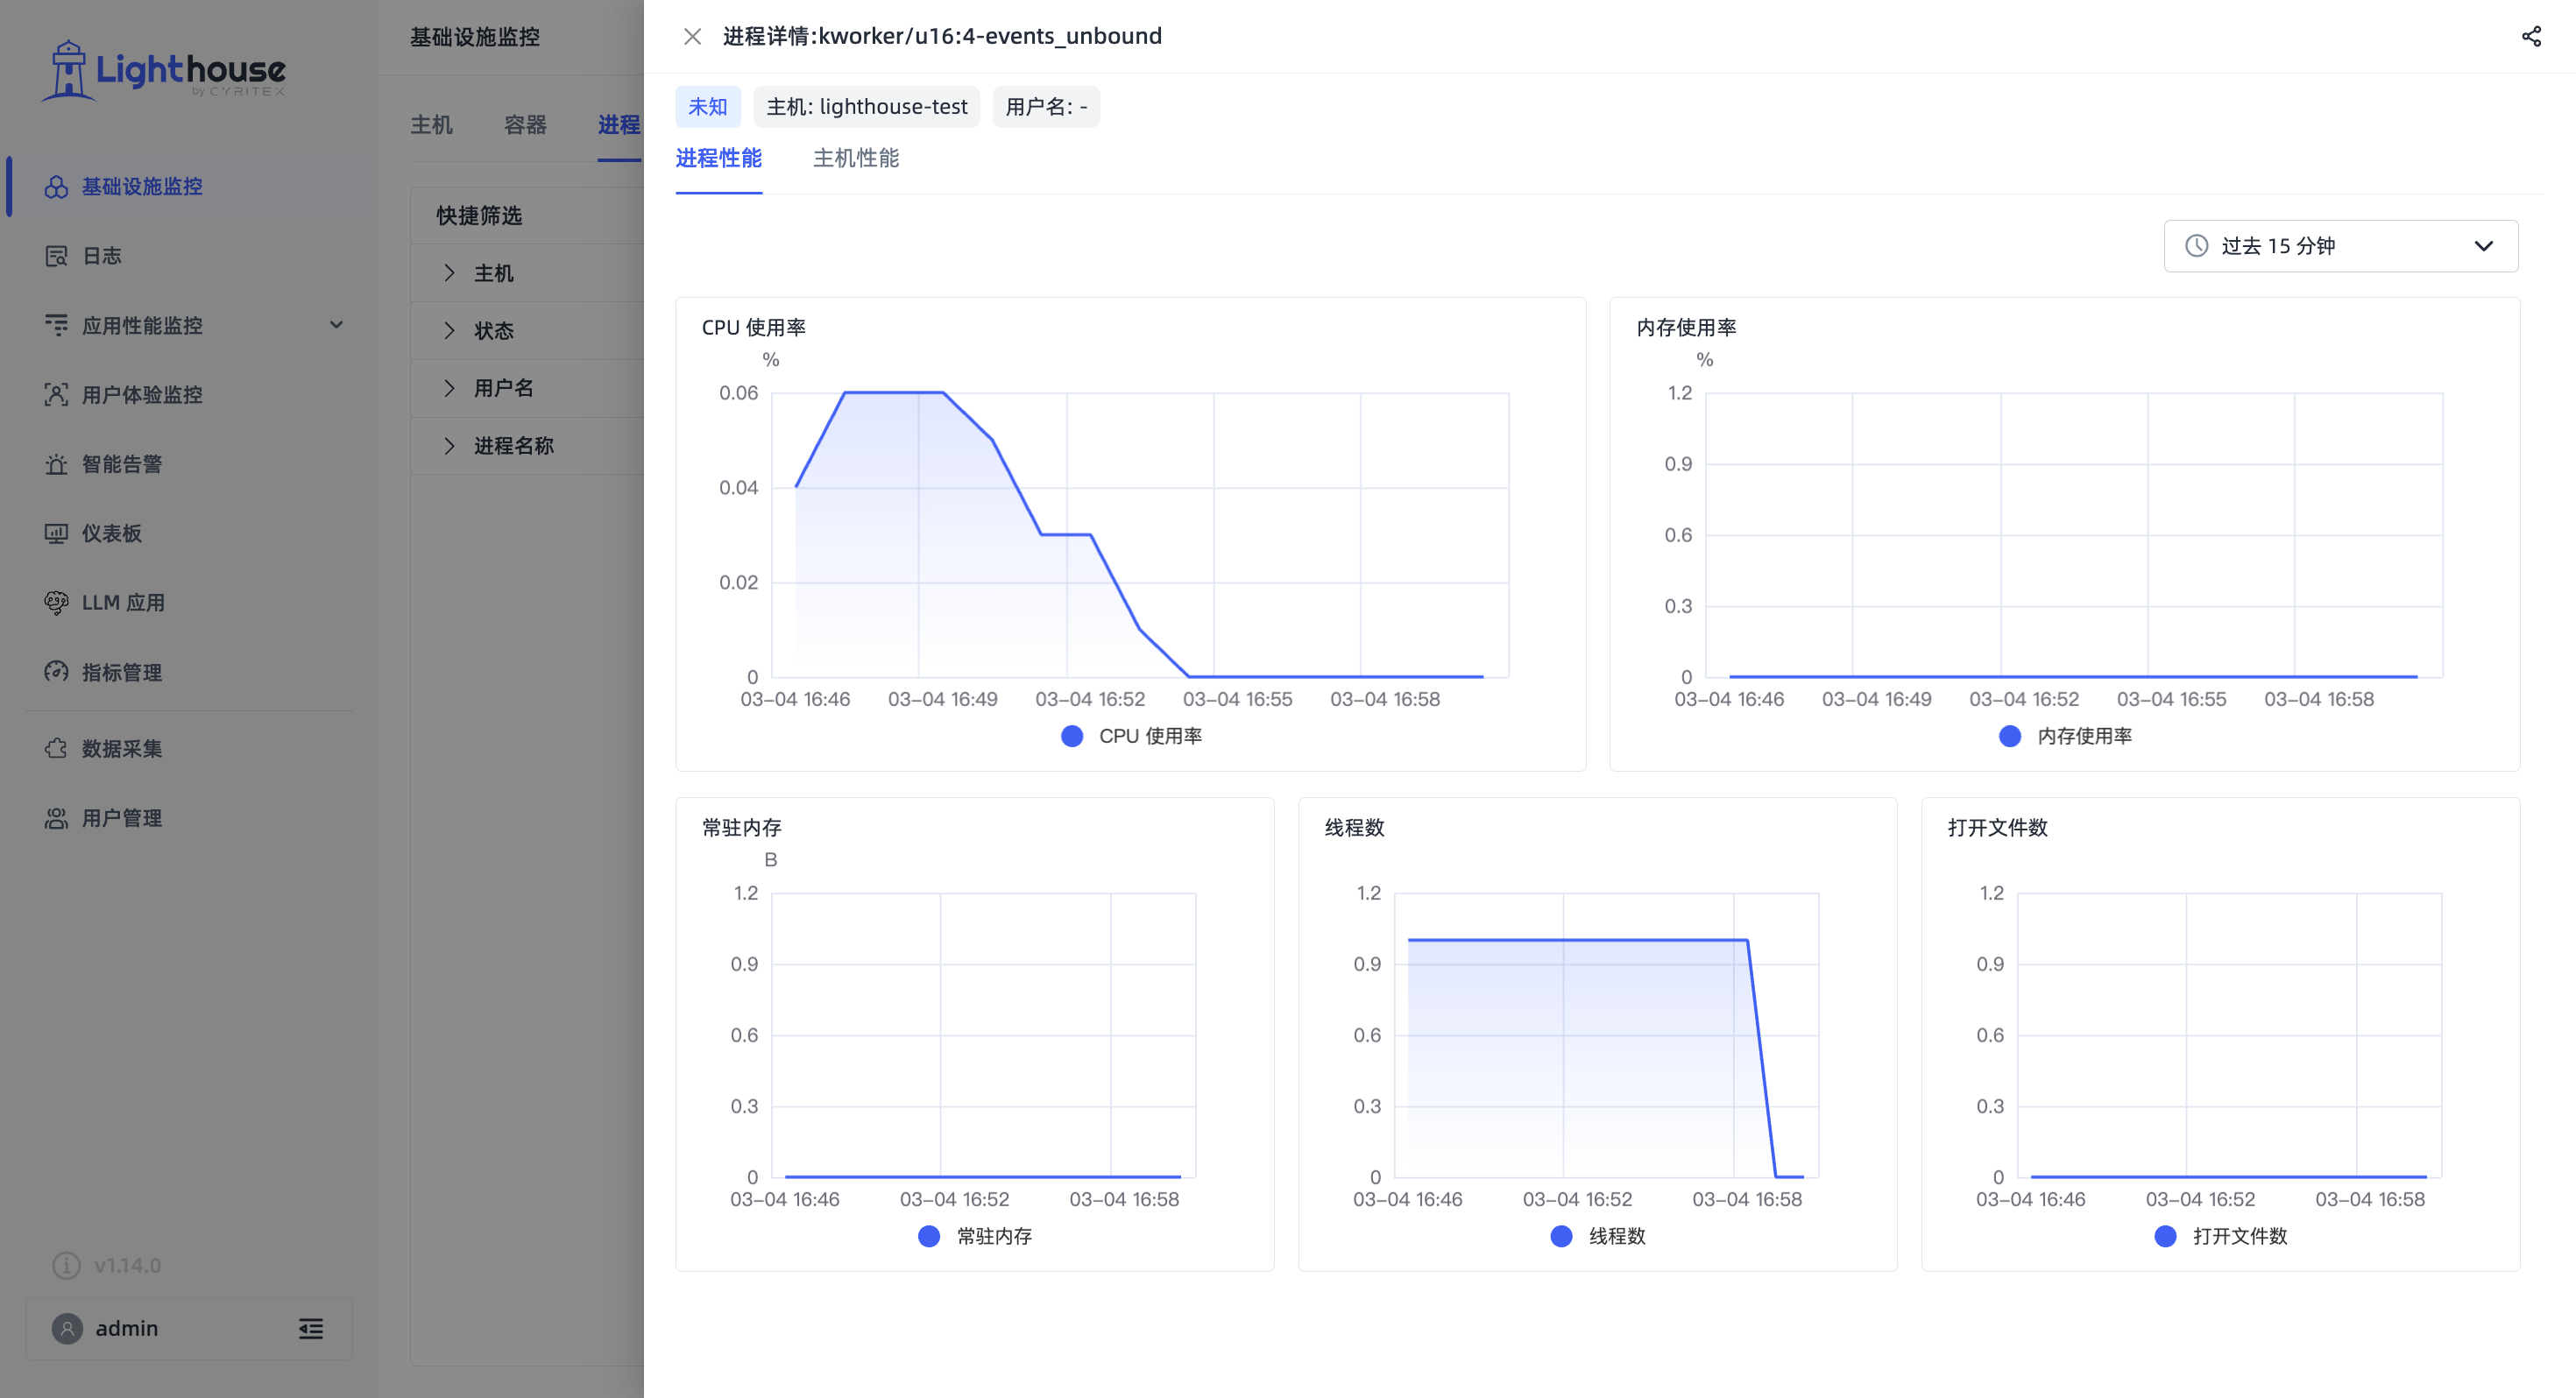Click the Lighthouse logo
The height and width of the screenshot is (1398, 2576).
coord(163,70)
